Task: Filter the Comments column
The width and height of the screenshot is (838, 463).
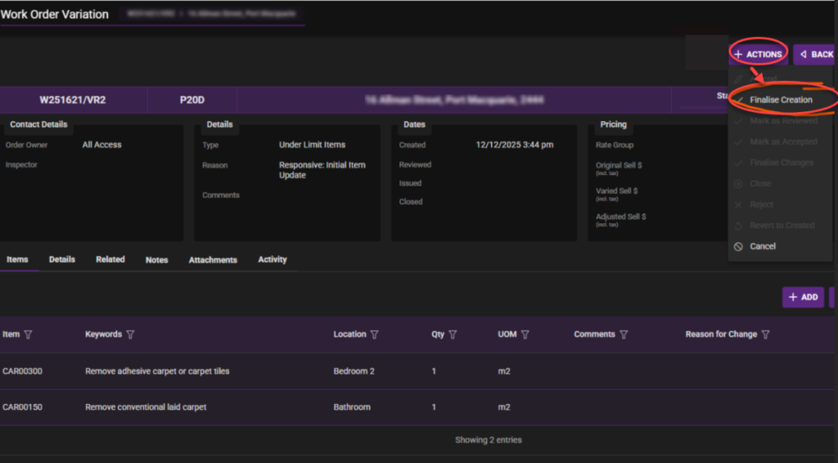Action: click(624, 335)
